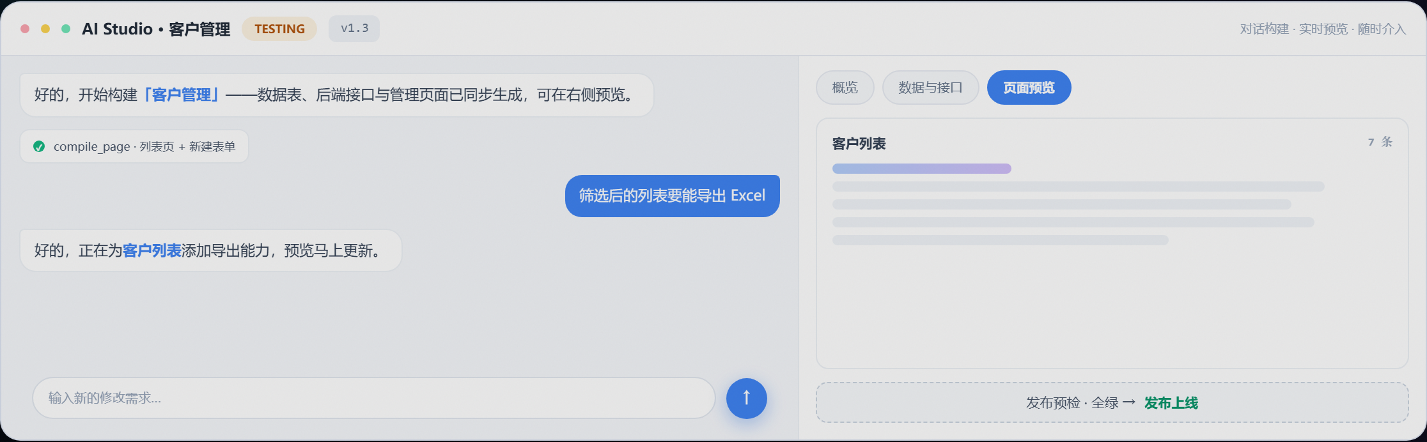Click the TESTING status badge
1427x442 pixels.
coord(279,29)
